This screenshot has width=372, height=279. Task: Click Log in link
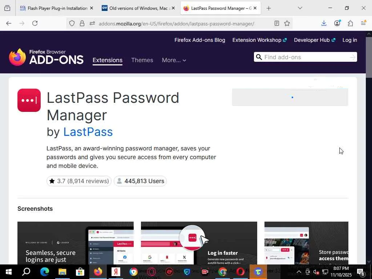click(350, 40)
